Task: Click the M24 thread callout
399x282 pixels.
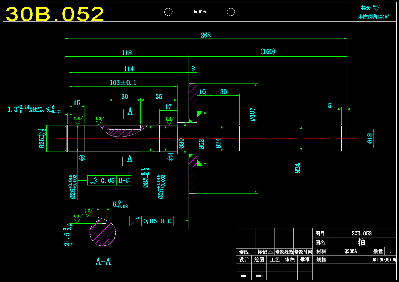Action: click(x=298, y=168)
